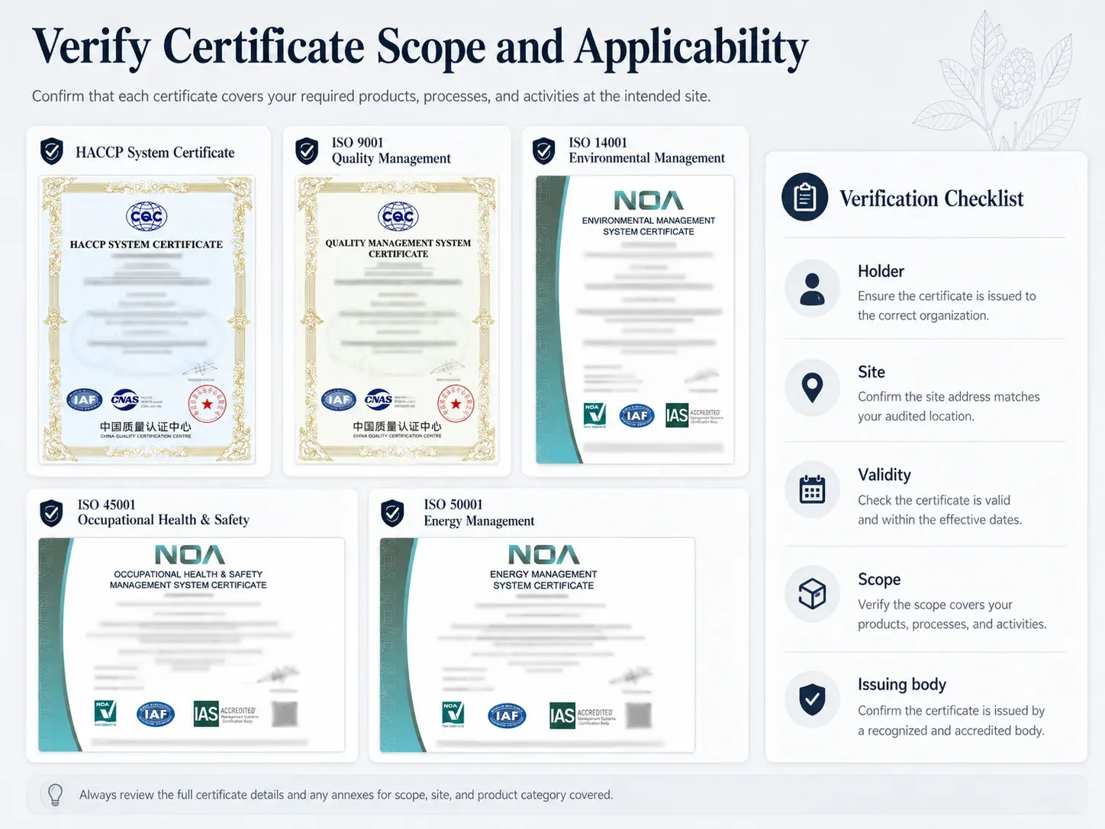Image resolution: width=1105 pixels, height=829 pixels.
Task: Click text 'Verify the scope covers your'
Action: (935, 605)
